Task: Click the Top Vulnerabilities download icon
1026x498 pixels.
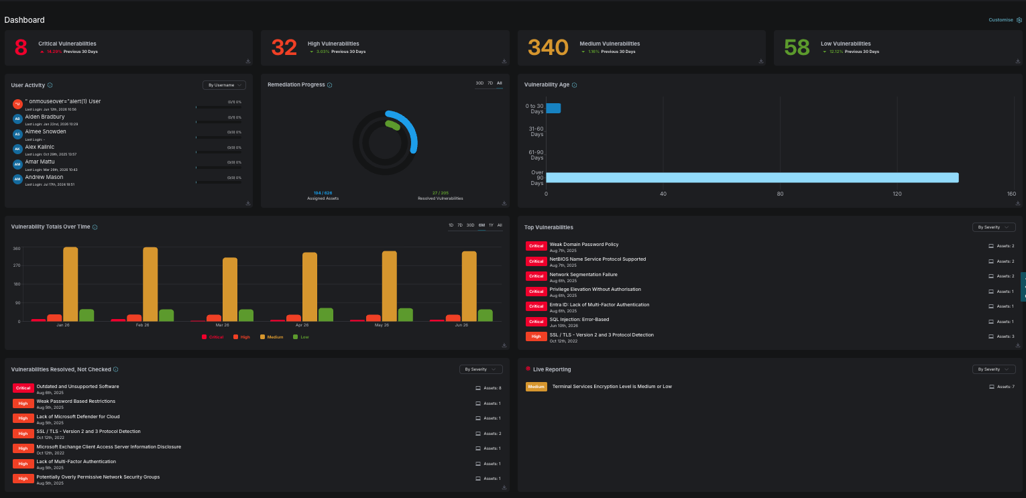Action: point(1017,345)
